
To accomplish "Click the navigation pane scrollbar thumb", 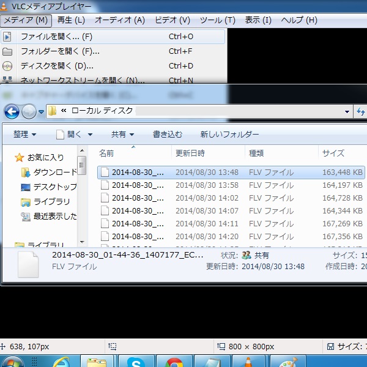I will (82, 166).
